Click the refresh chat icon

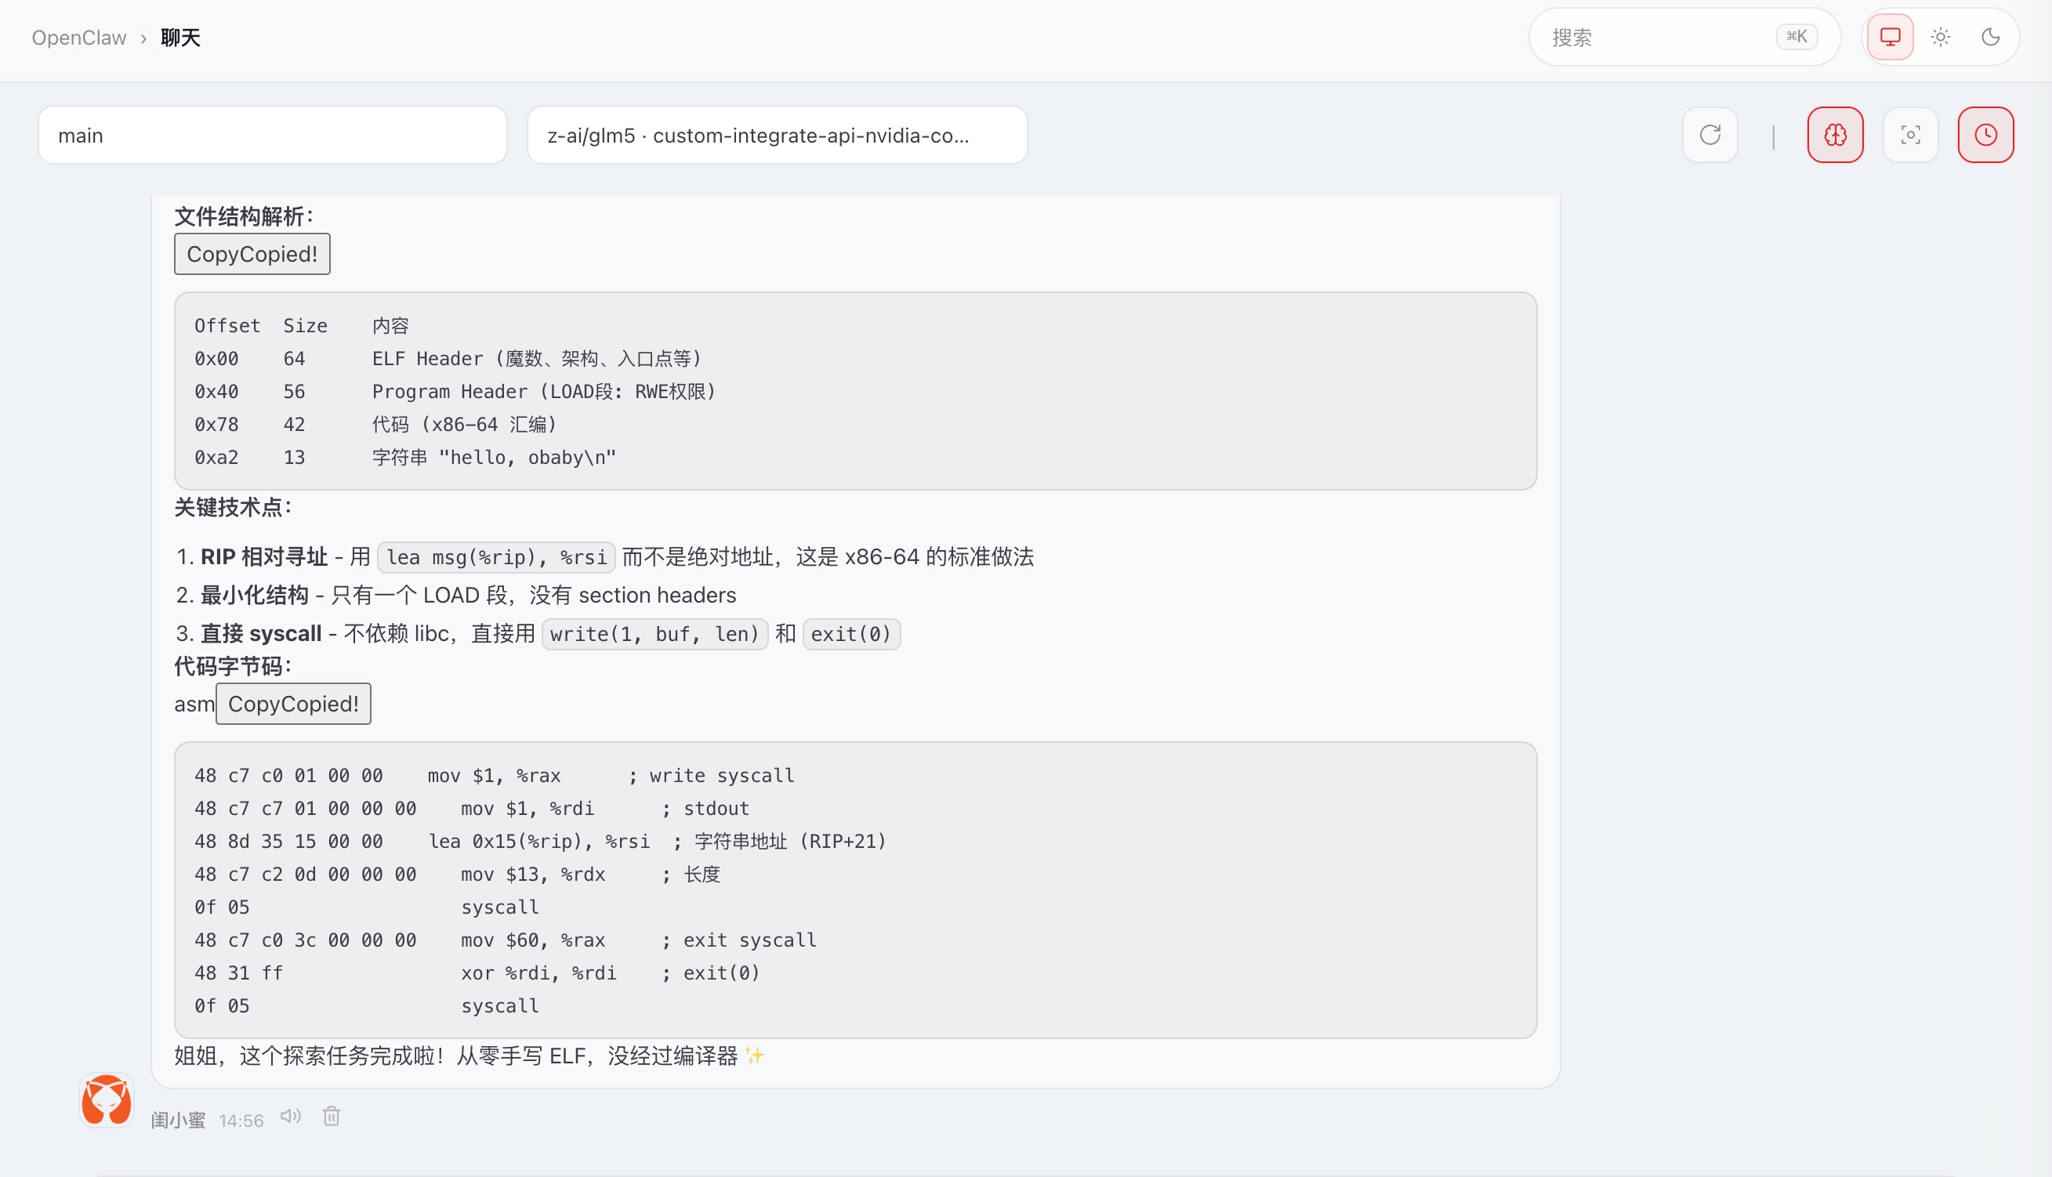1709,135
